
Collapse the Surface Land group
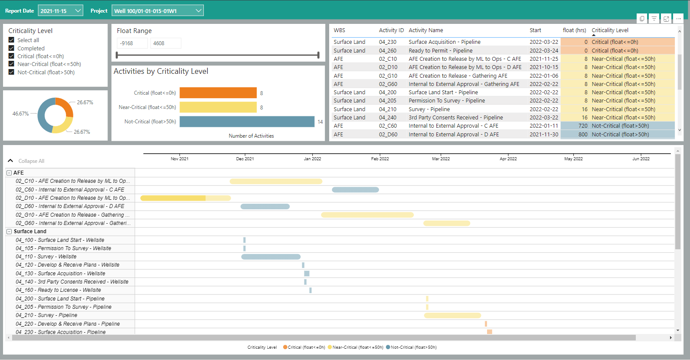9,231
